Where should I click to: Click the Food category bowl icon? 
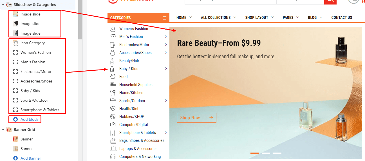coord(113,77)
